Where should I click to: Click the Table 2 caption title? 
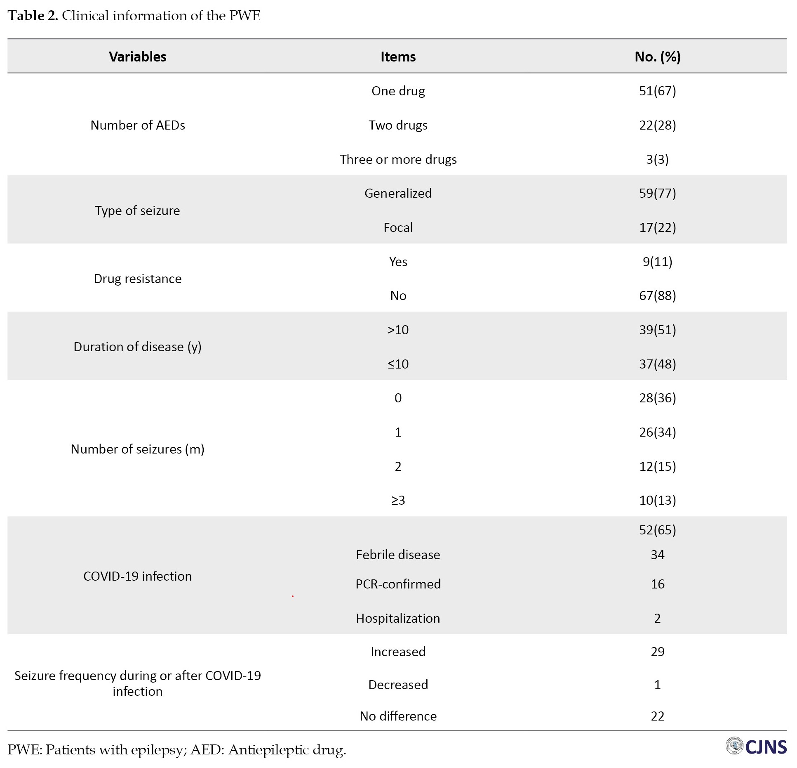pyautogui.click(x=134, y=16)
